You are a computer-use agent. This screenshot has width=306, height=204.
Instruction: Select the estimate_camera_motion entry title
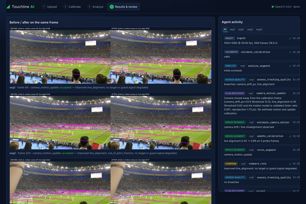point(273,122)
